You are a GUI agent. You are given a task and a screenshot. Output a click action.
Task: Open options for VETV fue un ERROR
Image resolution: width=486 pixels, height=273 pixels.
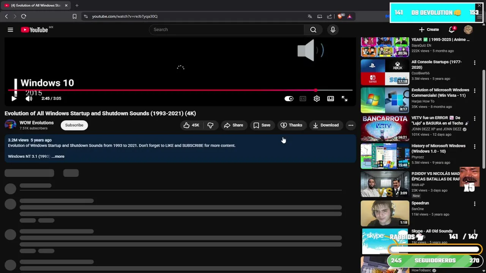pyautogui.click(x=475, y=118)
